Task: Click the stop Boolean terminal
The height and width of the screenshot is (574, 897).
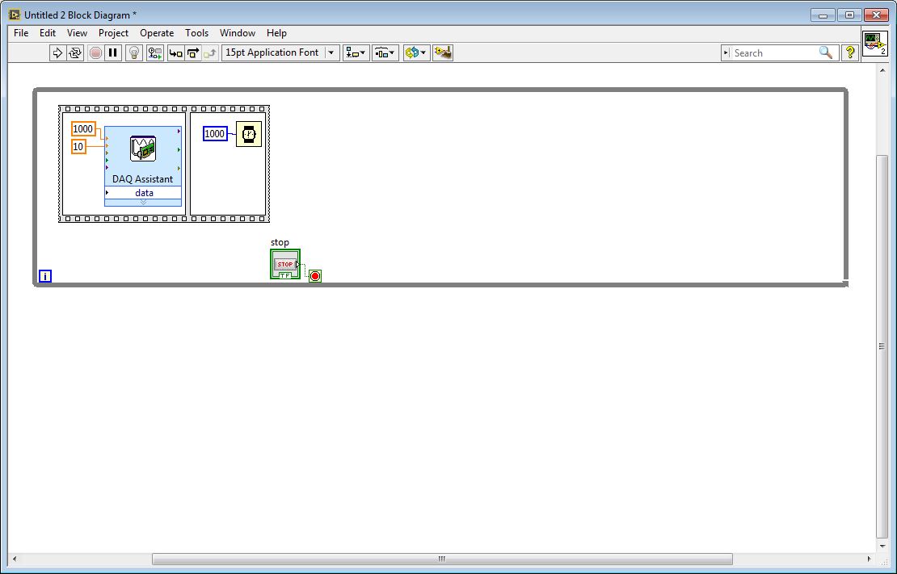Action: pyautogui.click(x=285, y=264)
